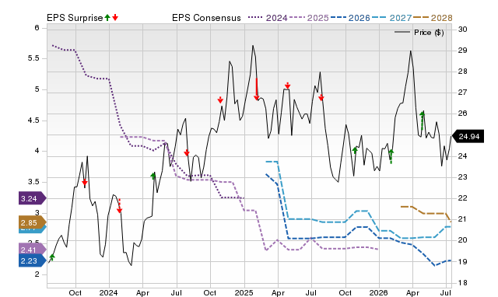This screenshot has height=297, width=498.
Task: Select the 3.5 label on the EPS axis
Action: (33, 182)
